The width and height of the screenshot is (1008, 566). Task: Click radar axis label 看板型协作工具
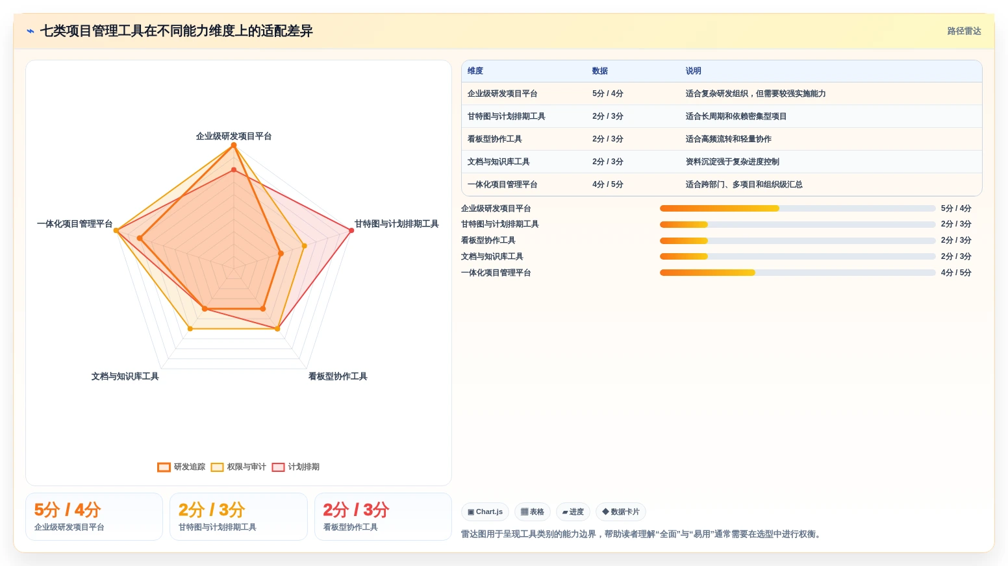pyautogui.click(x=338, y=376)
